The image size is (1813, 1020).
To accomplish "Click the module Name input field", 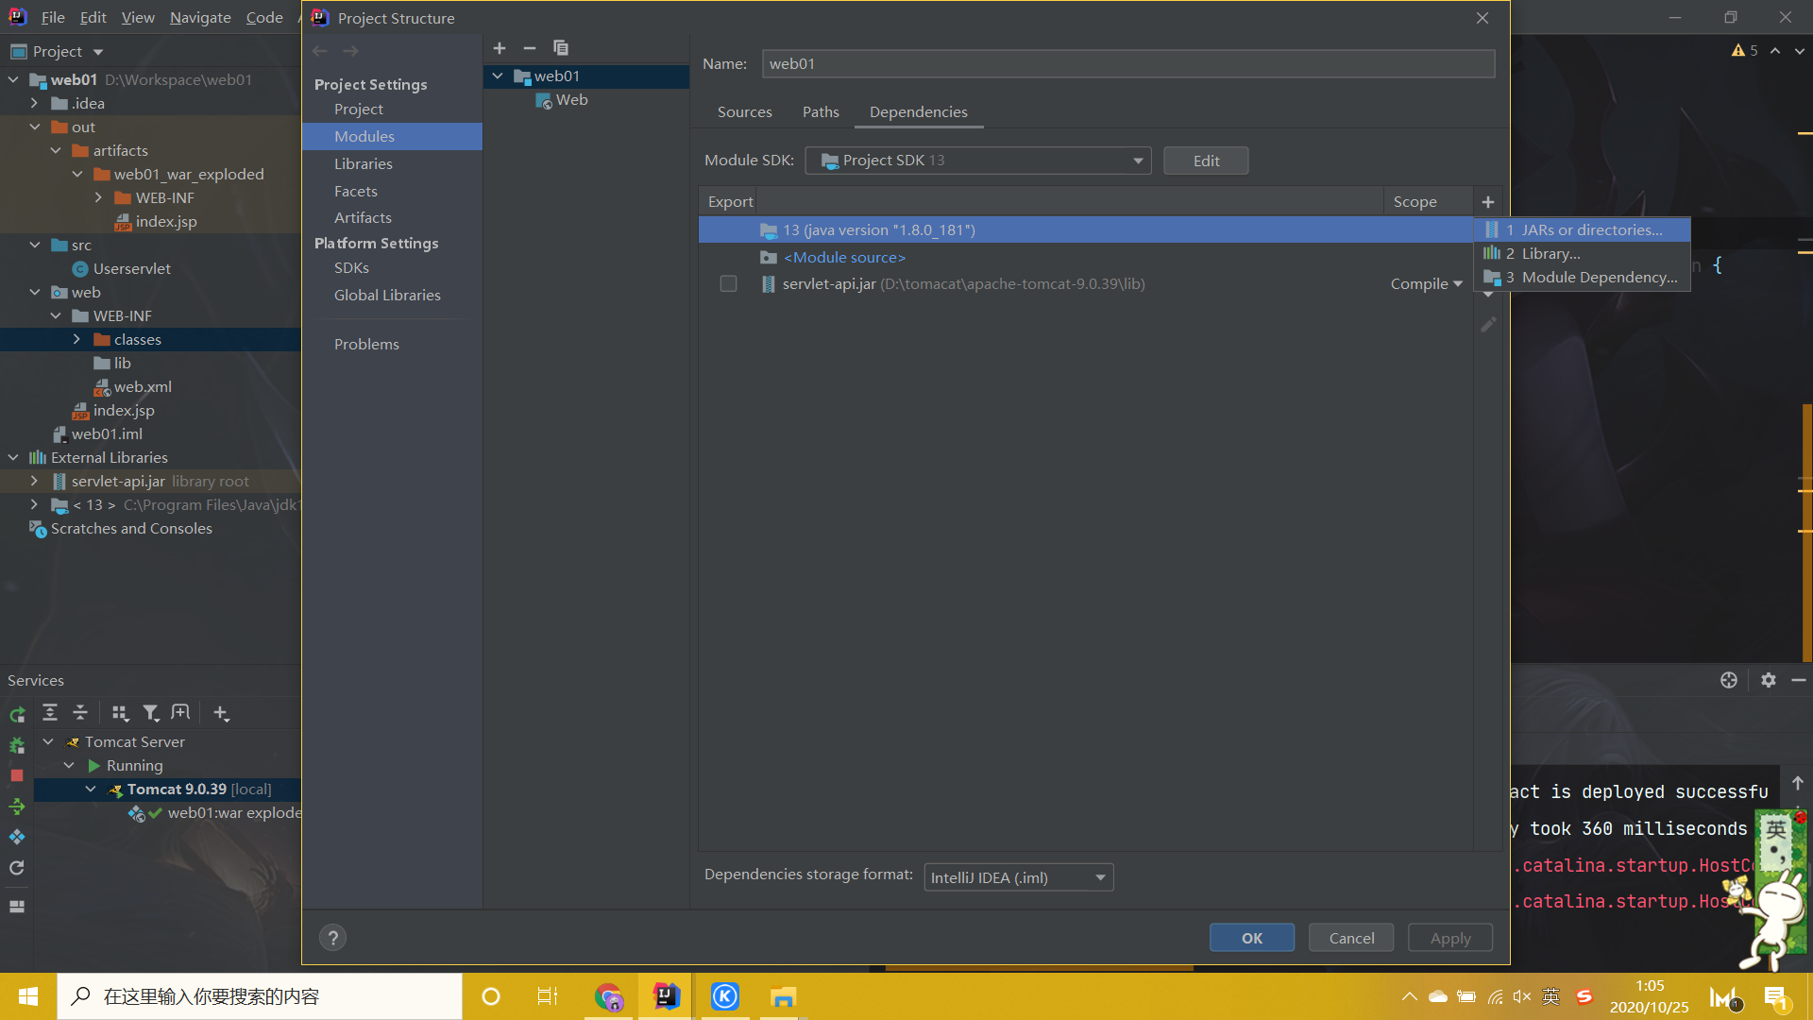I will 1128,63.
